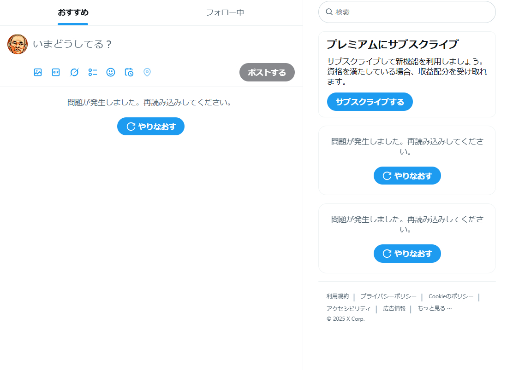Expand the もっと見る footer menu
513x370 pixels.
pos(434,308)
